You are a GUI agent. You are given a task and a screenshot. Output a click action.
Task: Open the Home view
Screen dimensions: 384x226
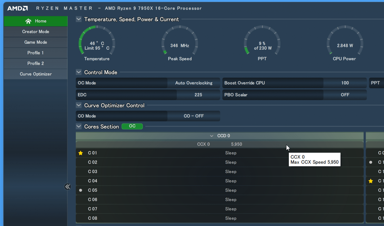[36, 21]
